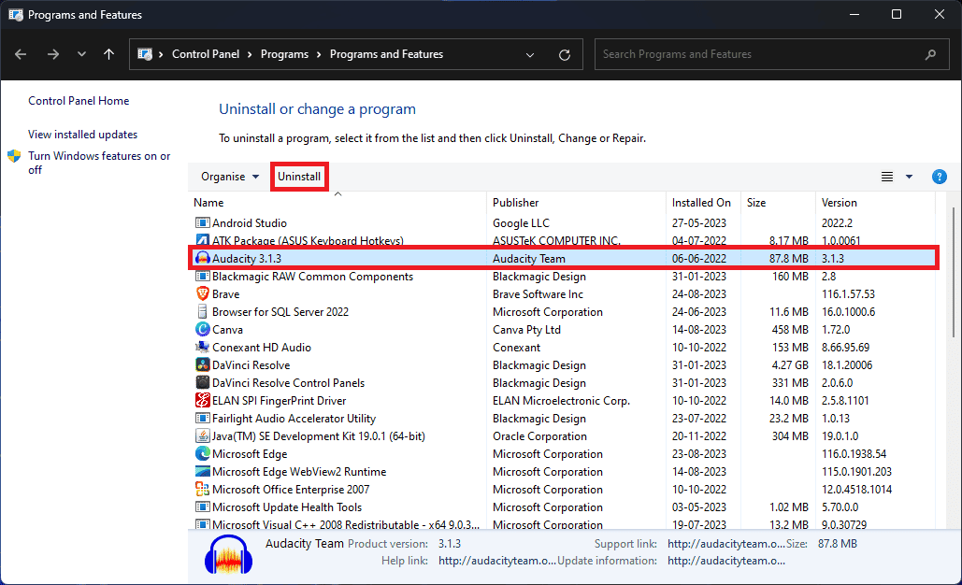Select Microsoft Edge WebView2 Runtime icon
The image size is (962, 585).
coord(203,472)
